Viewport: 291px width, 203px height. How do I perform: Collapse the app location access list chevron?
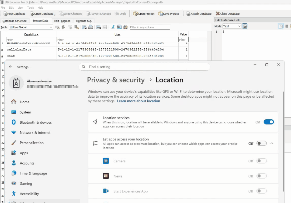pyautogui.click(x=272, y=143)
